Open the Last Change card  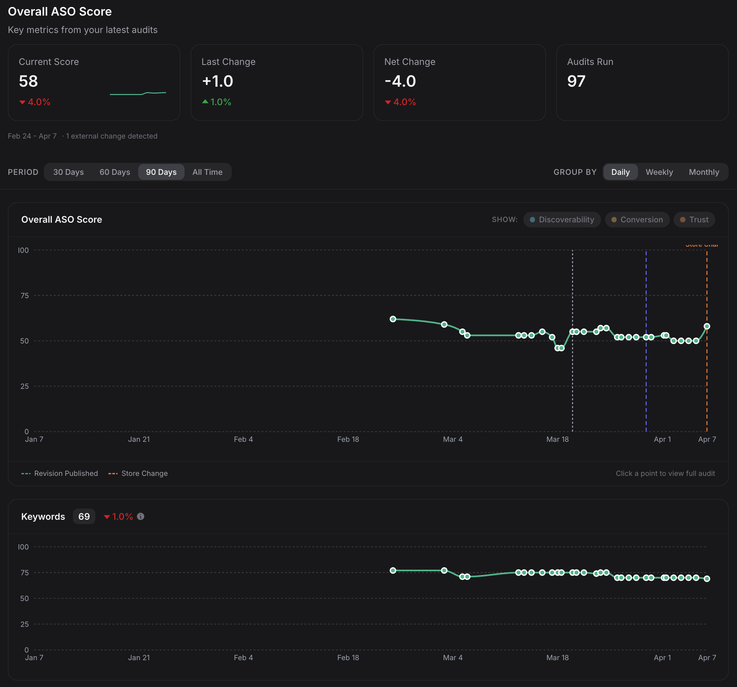point(277,82)
